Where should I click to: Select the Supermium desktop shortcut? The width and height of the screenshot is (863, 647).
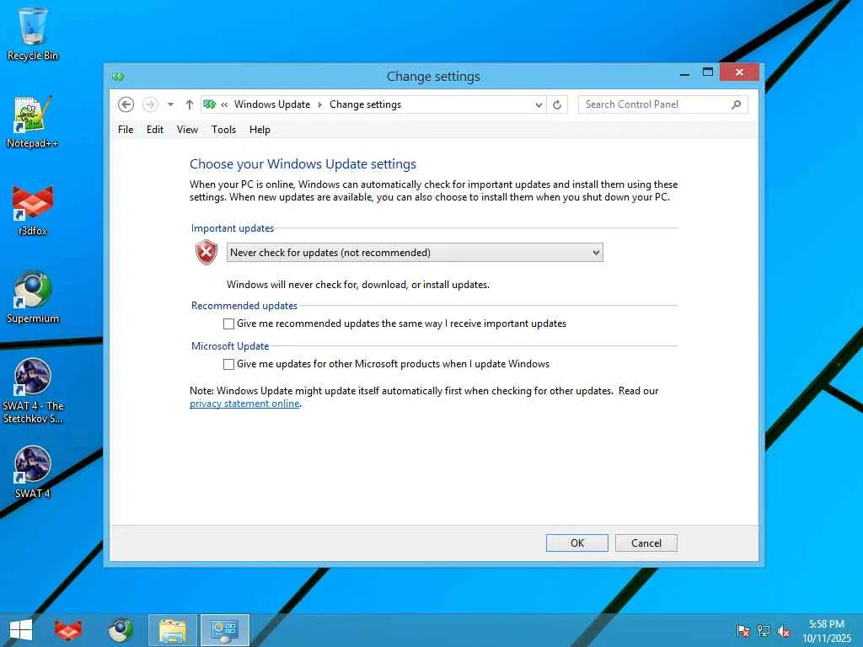coord(33,297)
